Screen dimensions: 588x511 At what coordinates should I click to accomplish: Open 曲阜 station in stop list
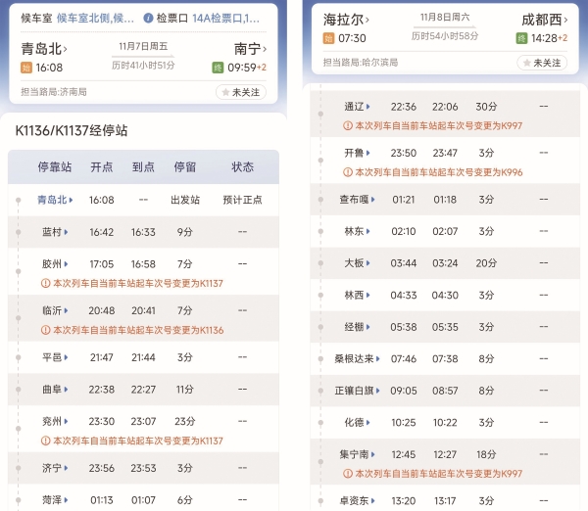[54, 389]
